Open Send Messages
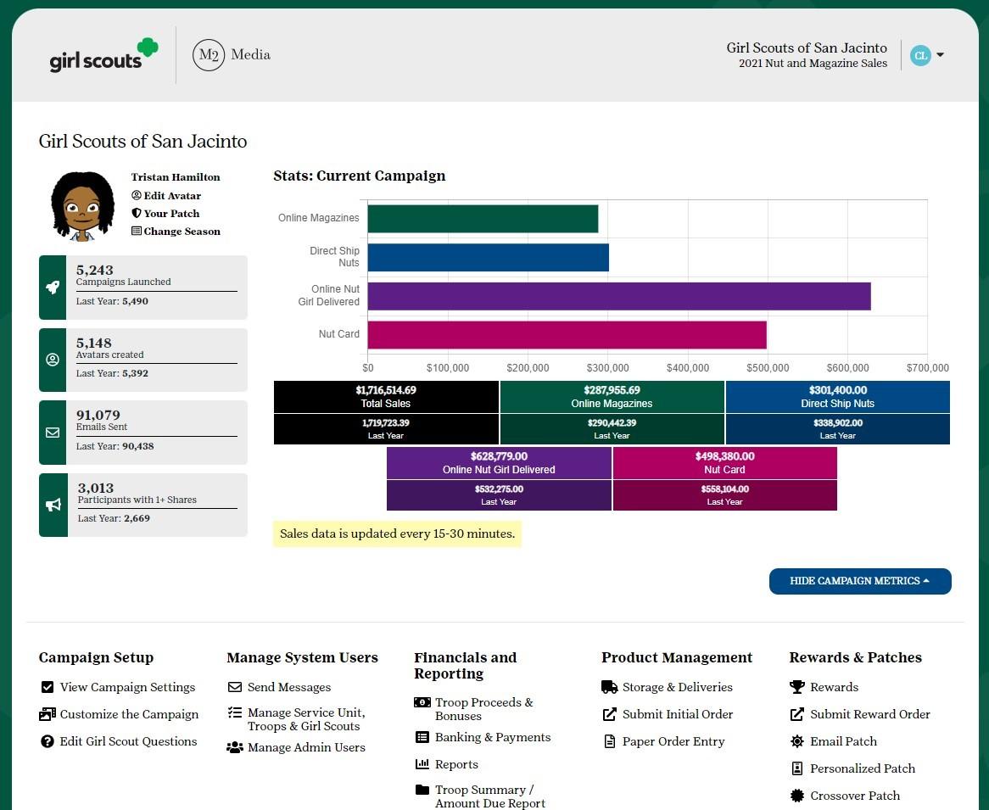The height and width of the screenshot is (810, 989). (x=289, y=687)
